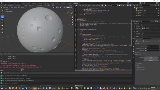Toggle line numbers display in text editor
Image resolution: width=160 pixels, height=90 pixels.
tap(127, 5)
